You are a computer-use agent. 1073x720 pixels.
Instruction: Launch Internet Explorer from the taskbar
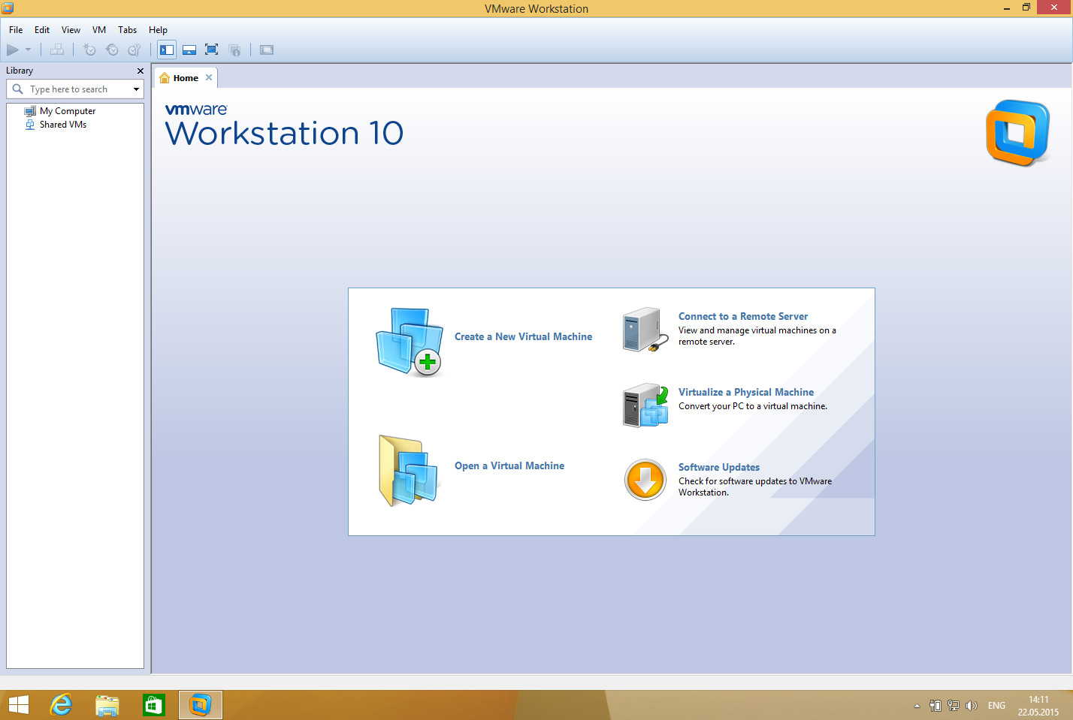tap(61, 706)
